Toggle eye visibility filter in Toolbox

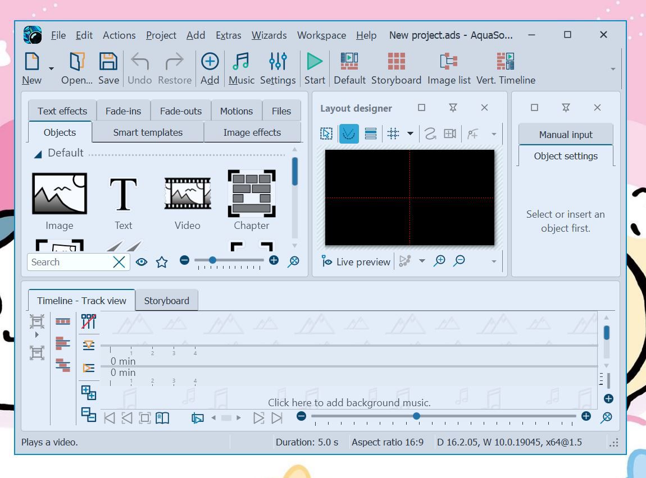pyautogui.click(x=142, y=261)
